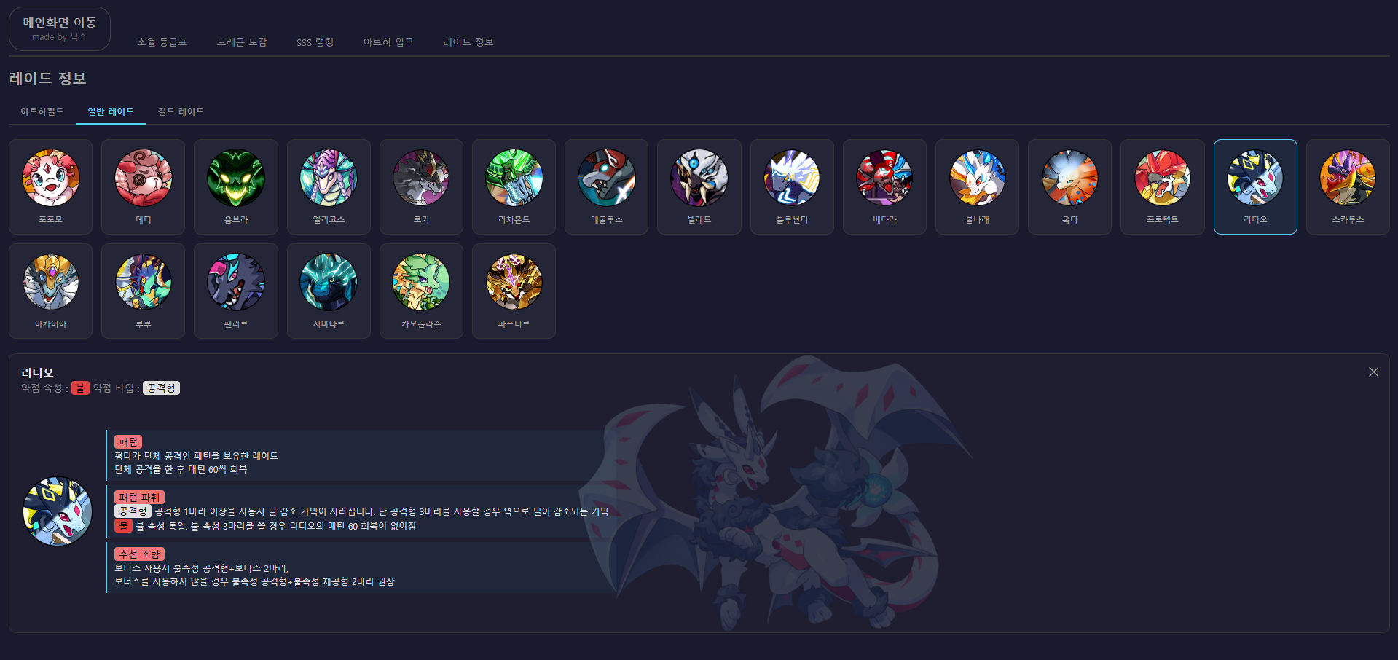This screenshot has height=660, width=1398.
Task: Choose the 파프니르 raid boss
Action: tap(514, 291)
